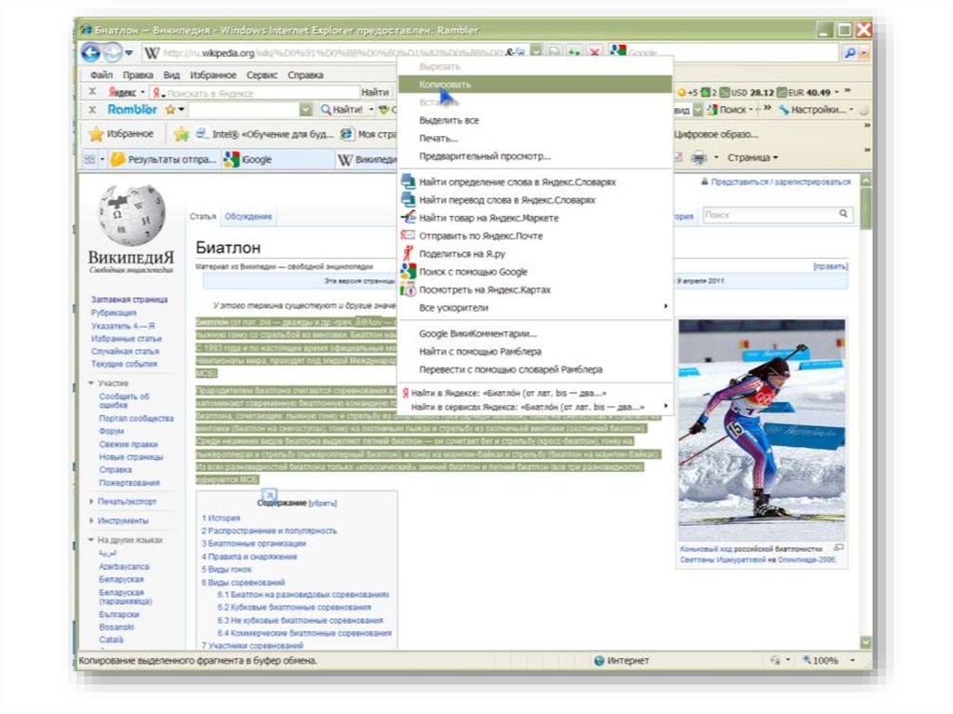The height and width of the screenshot is (714, 953).
Task: Switch to the Результаты отпра... tab
Action: tap(164, 159)
